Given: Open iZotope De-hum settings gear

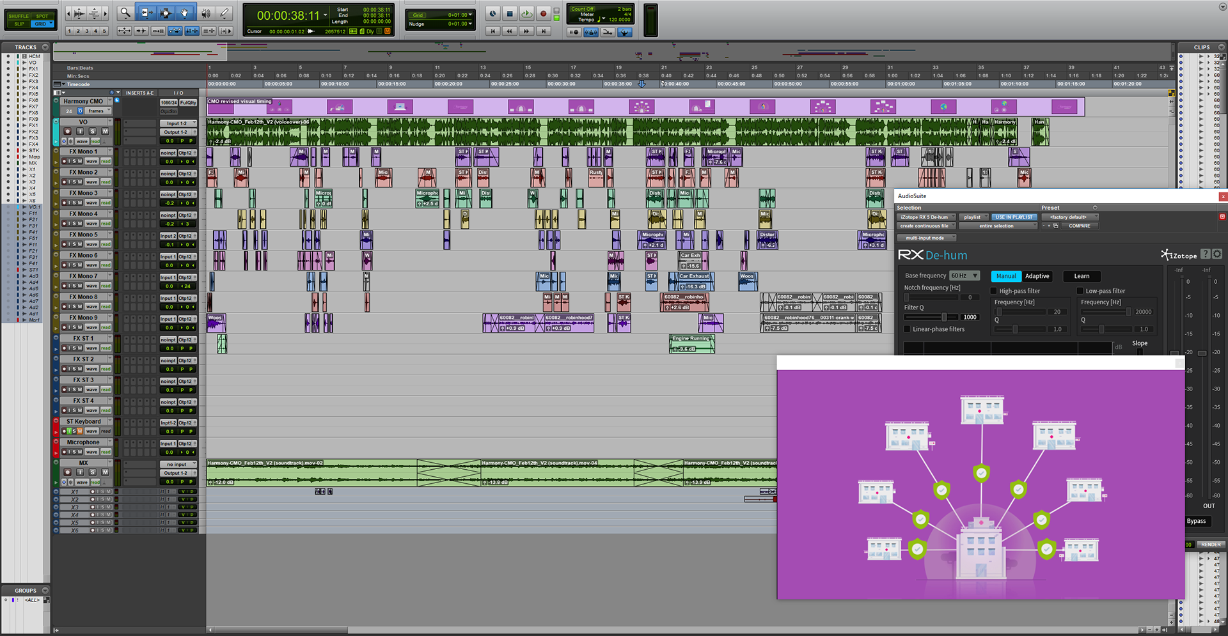Looking at the screenshot, I should pos(1217,254).
